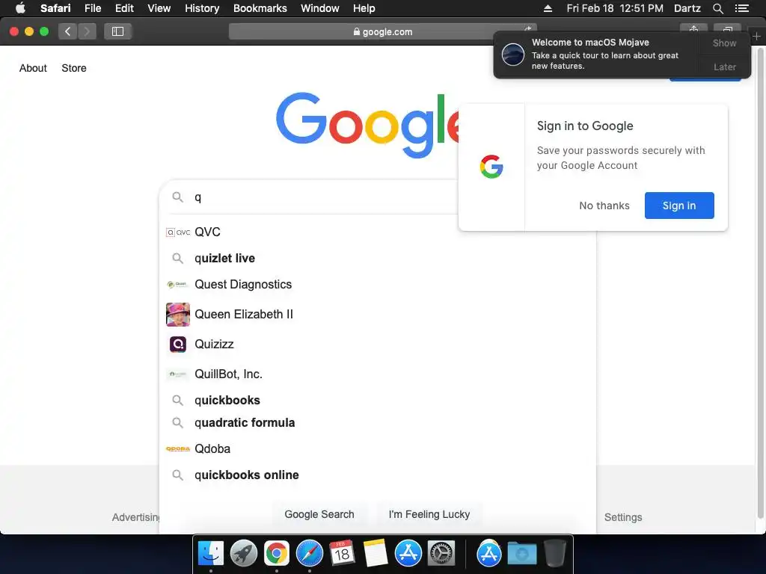The image size is (766, 574).
Task: Click the Qdoba logo icon
Action: point(178,449)
